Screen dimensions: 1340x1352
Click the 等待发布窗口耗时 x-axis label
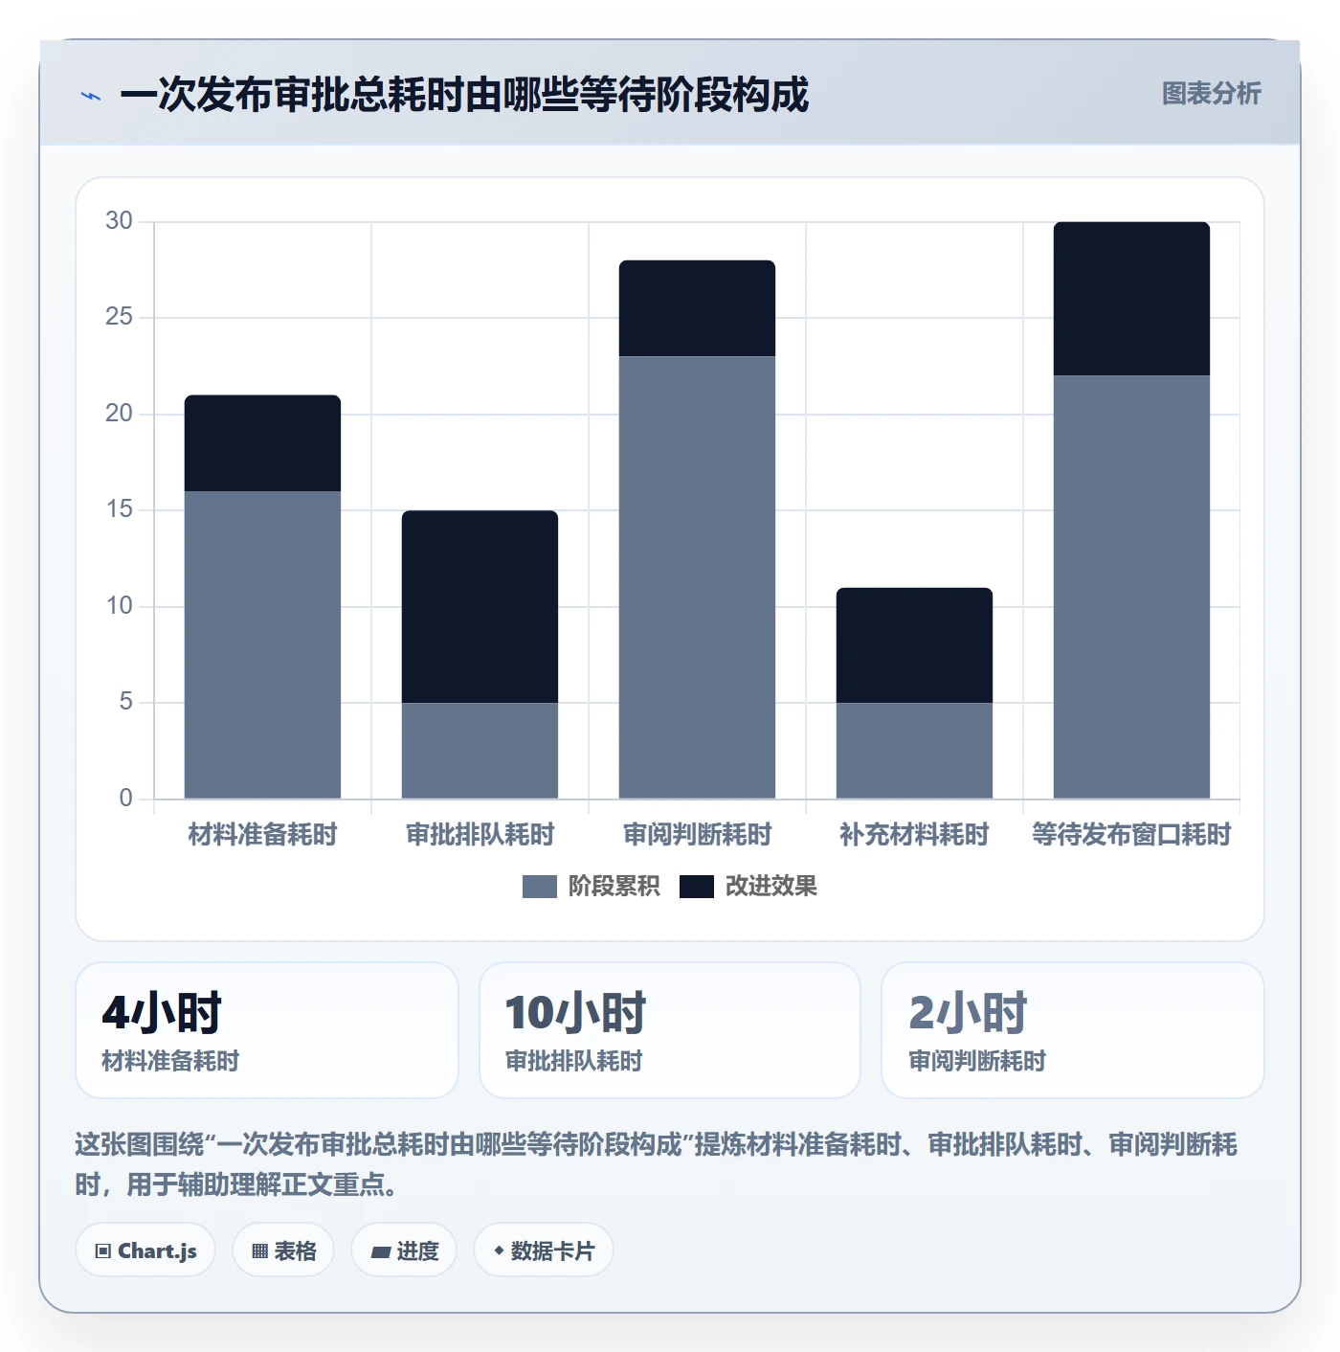tap(1131, 835)
